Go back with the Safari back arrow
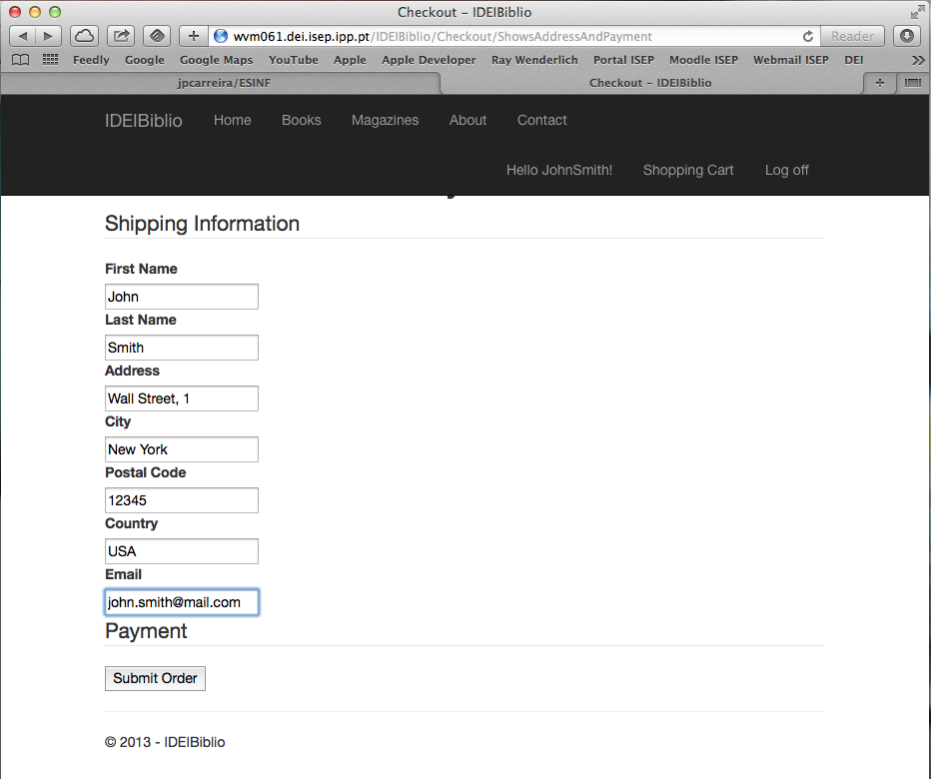 click(23, 36)
